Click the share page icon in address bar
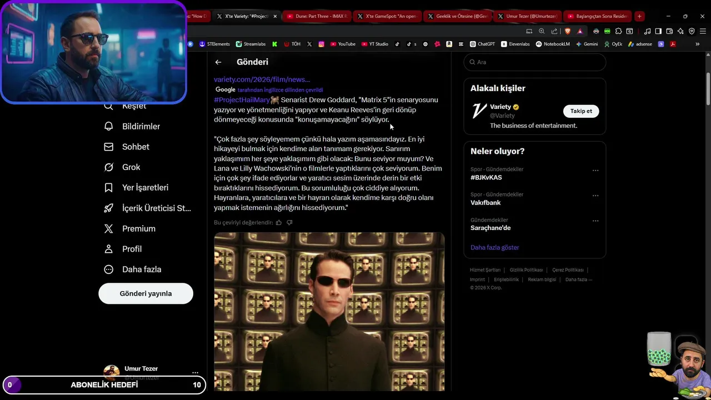The width and height of the screenshot is (711, 400). pyautogui.click(x=554, y=31)
